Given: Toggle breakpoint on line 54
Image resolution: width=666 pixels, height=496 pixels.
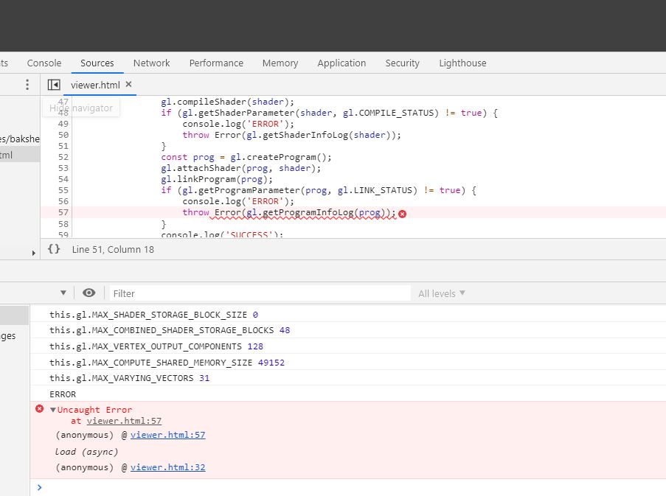Looking at the screenshot, I should tap(63, 179).
